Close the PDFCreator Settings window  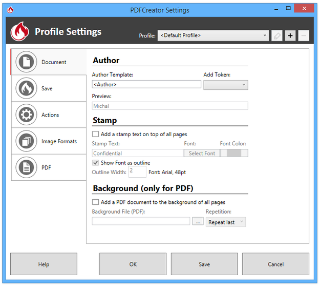(304, 8)
